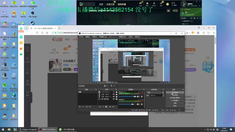Click the 退出 exit button in OBS
This screenshot has width=235, height=132.
click(175, 106)
